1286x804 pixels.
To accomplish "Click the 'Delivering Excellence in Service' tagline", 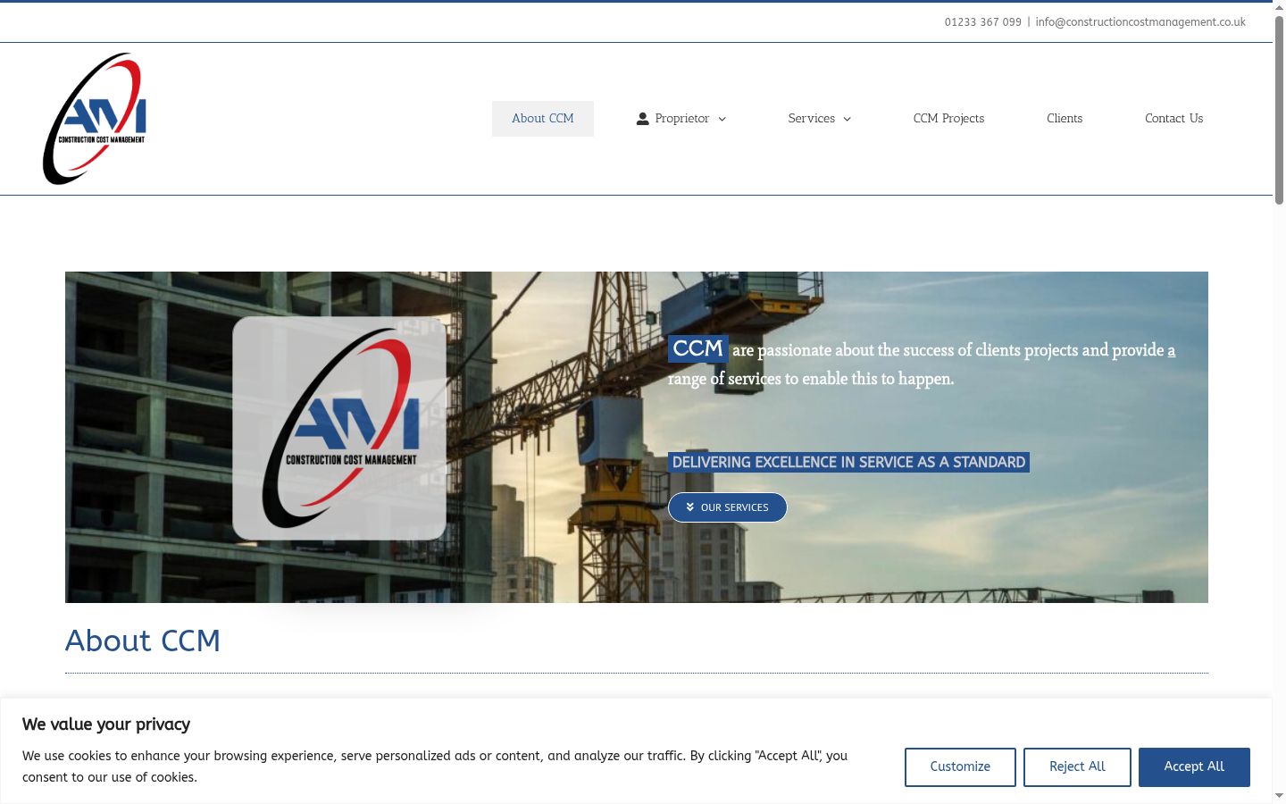I will [x=848, y=462].
